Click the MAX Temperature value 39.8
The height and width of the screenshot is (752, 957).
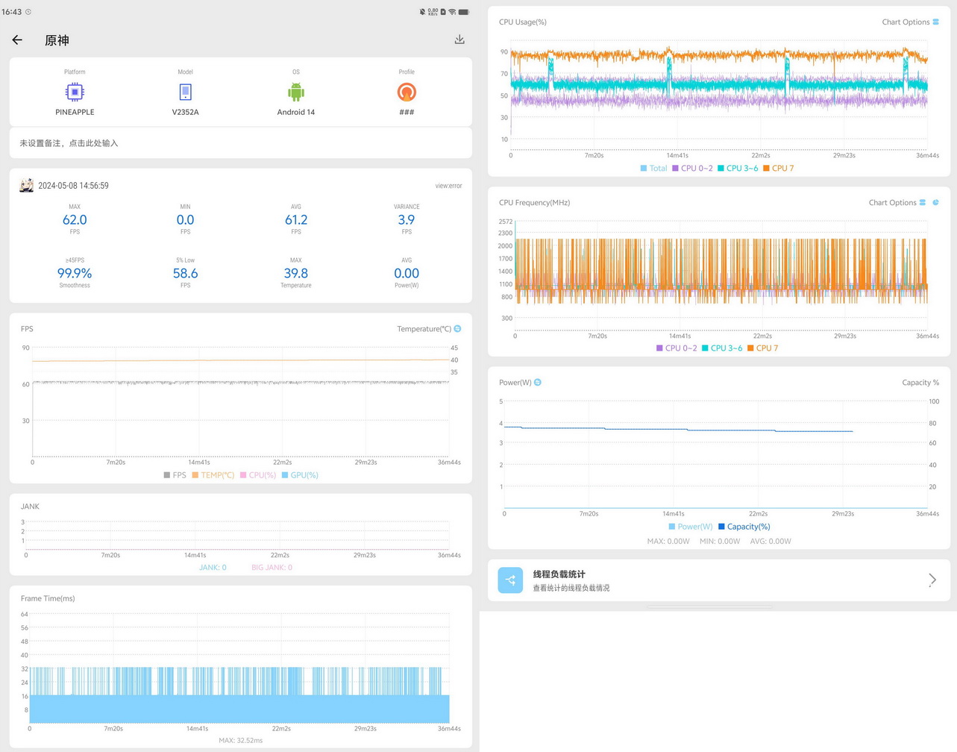(296, 274)
